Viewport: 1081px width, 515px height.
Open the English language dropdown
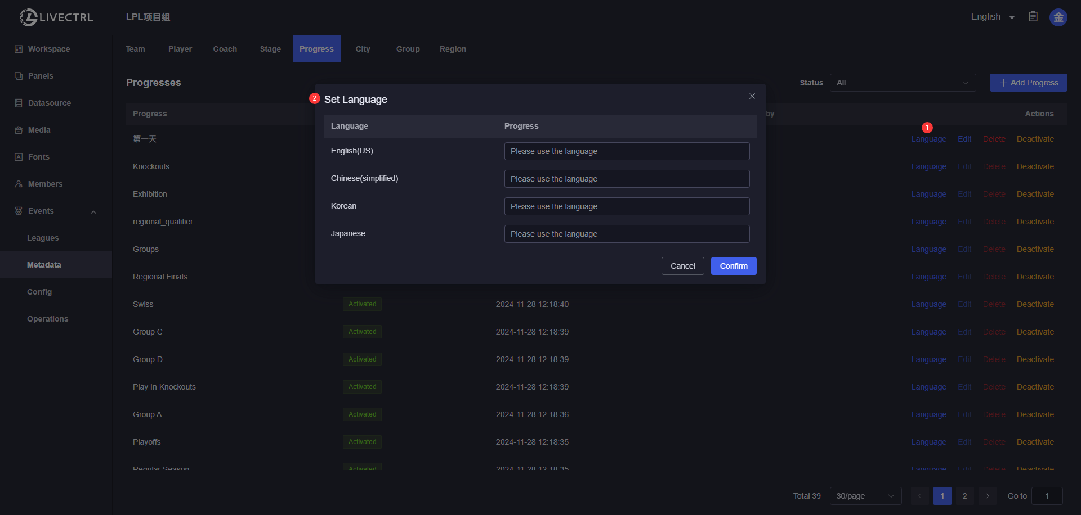(993, 17)
